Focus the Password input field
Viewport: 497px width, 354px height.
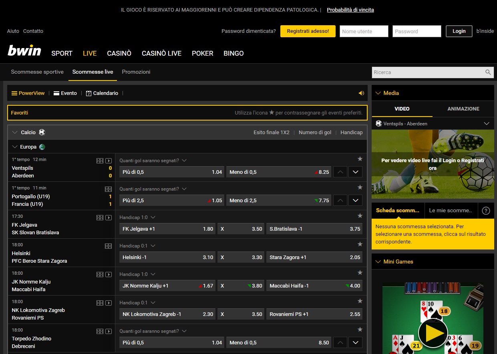coord(417,31)
